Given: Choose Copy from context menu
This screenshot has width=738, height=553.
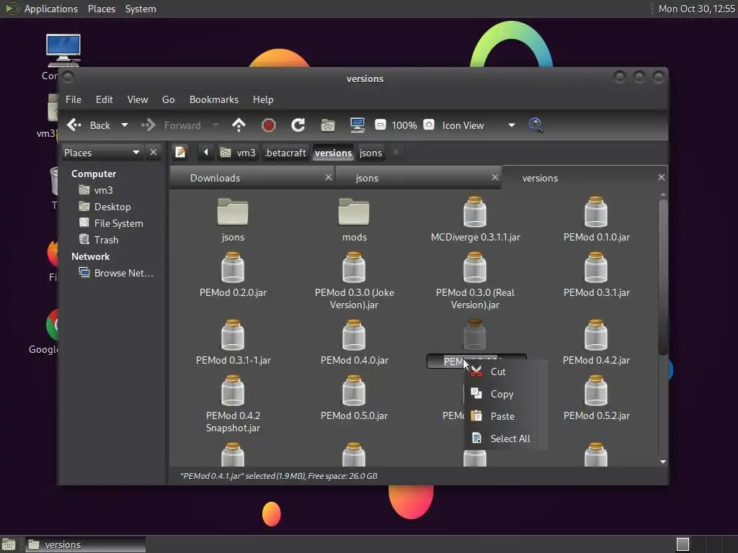Looking at the screenshot, I should pos(506,394).
